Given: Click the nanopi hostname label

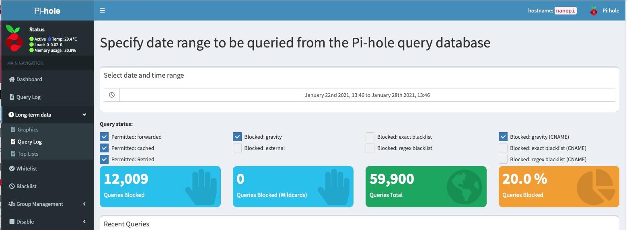Looking at the screenshot, I should (x=565, y=11).
